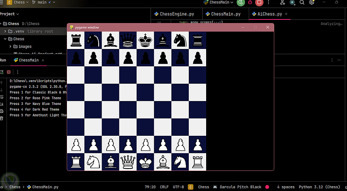Click the Run tool window label
347x191 pixels.
(3, 60)
